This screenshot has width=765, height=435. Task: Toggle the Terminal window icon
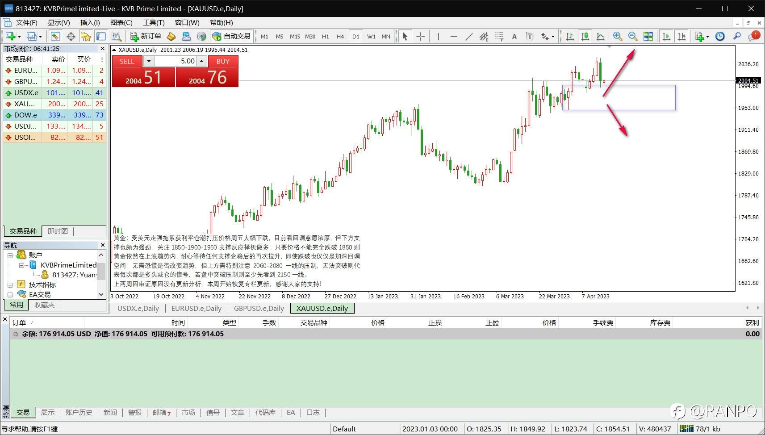coord(101,36)
